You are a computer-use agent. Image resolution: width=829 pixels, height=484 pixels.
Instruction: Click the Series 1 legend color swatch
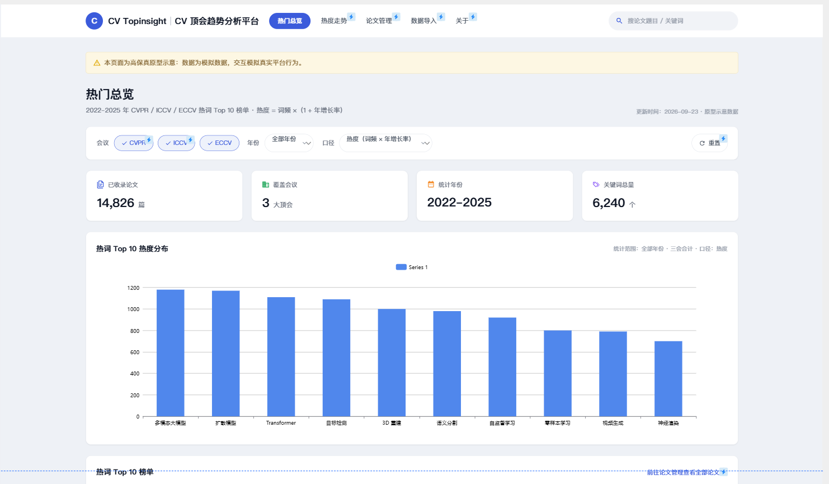(x=401, y=267)
